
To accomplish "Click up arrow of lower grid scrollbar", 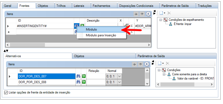I will [147, 70].
